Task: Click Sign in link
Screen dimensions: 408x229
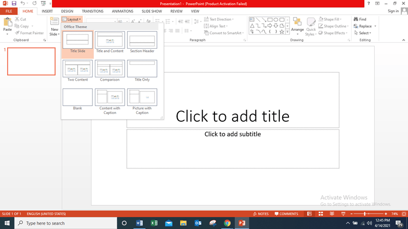Action: (393, 11)
